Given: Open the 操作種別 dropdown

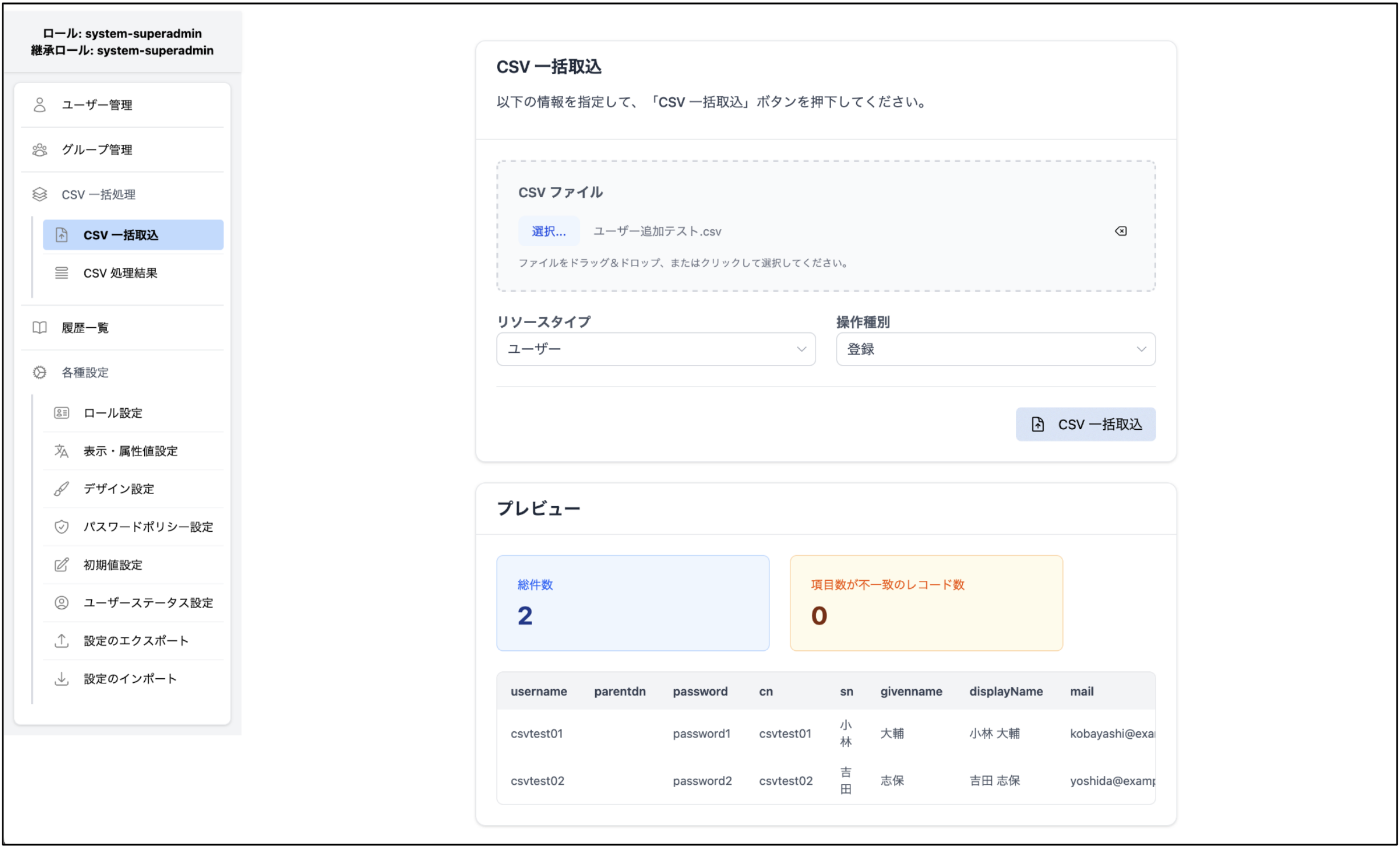Looking at the screenshot, I should point(995,349).
